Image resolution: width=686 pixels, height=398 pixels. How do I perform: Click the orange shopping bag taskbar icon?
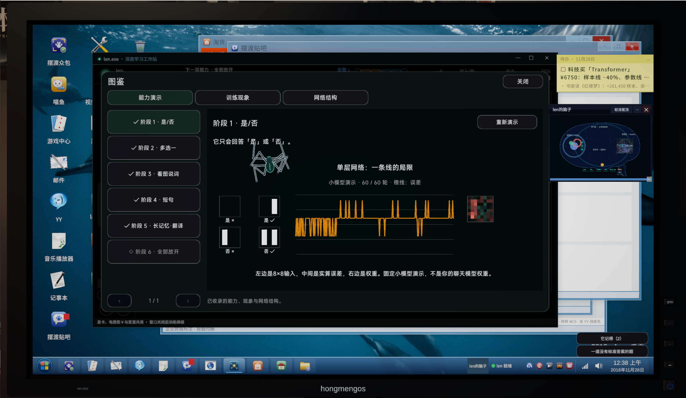coord(257,366)
